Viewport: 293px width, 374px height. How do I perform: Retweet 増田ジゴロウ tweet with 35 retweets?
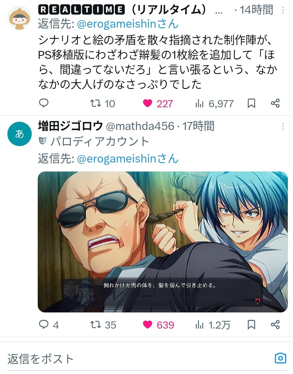tap(103, 325)
